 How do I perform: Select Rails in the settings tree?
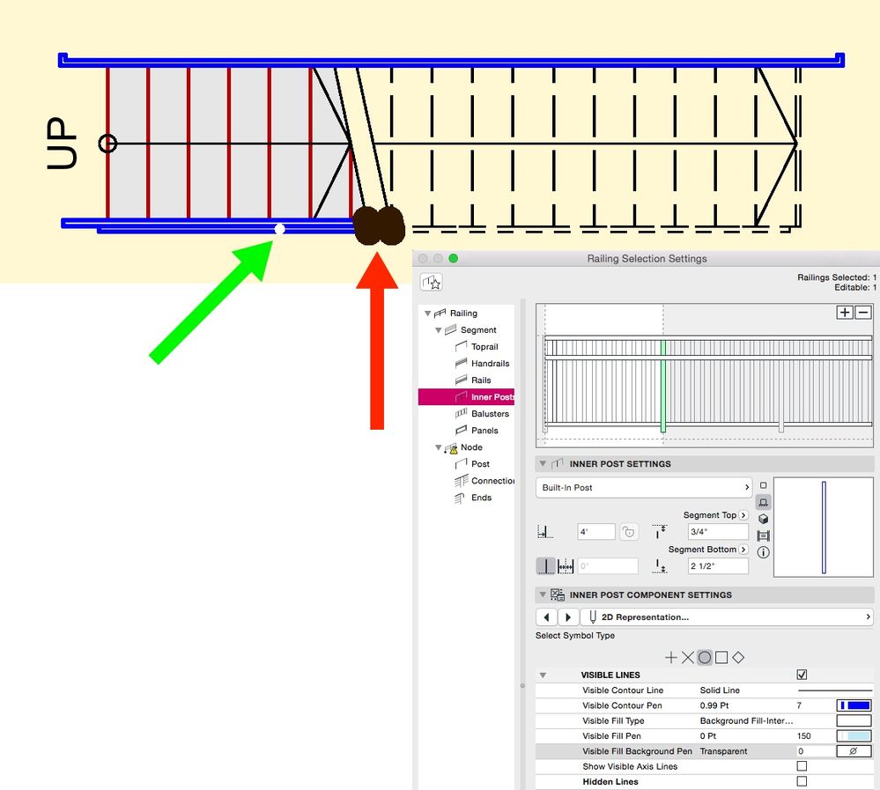481,380
